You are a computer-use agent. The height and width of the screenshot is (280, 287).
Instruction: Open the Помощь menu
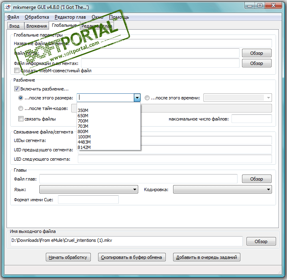pos(119,17)
